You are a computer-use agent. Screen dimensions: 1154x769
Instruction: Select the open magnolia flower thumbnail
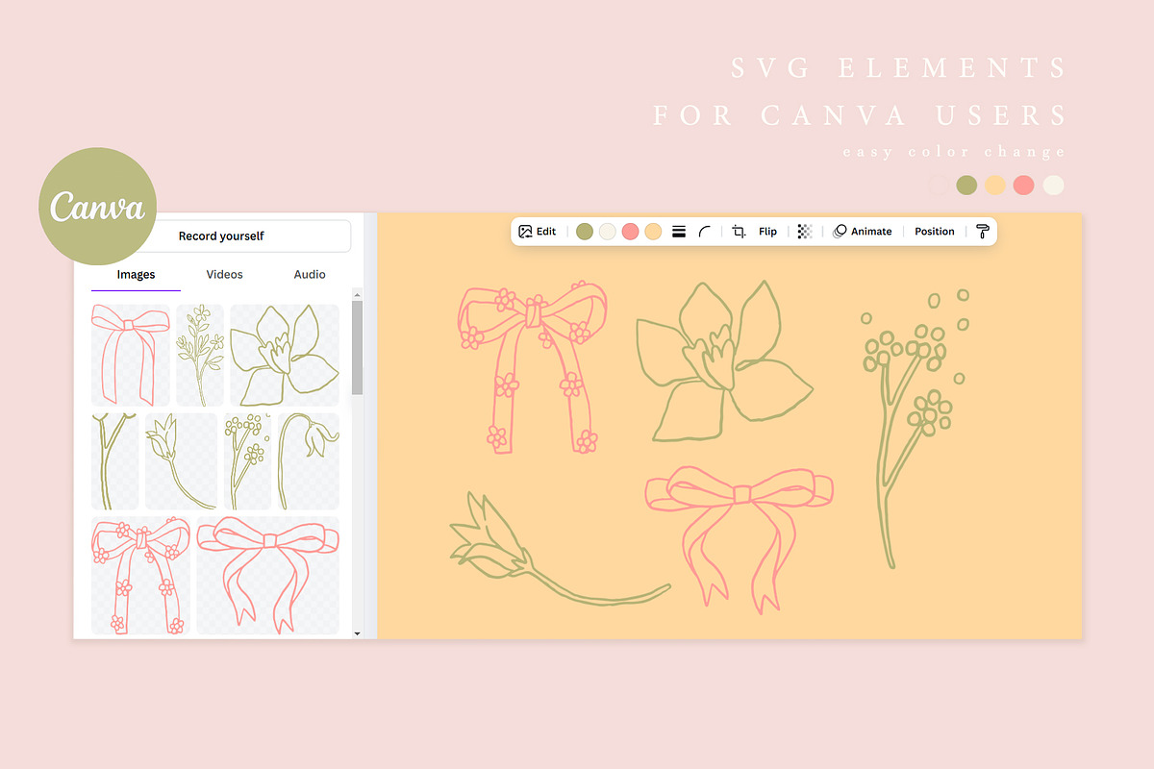click(x=285, y=356)
